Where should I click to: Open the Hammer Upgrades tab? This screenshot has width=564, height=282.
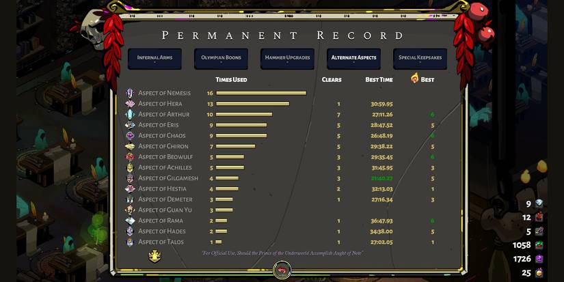point(287,59)
